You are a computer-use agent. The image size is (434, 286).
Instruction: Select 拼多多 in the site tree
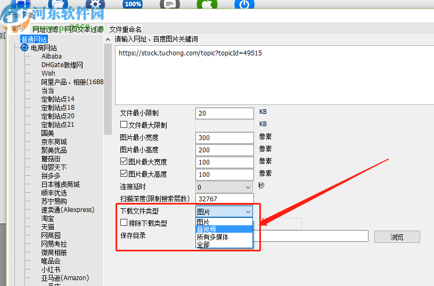[51, 176]
